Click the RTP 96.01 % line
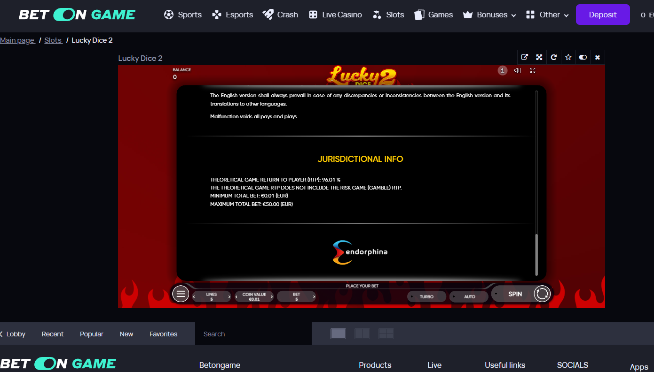The width and height of the screenshot is (654, 372). (x=275, y=180)
